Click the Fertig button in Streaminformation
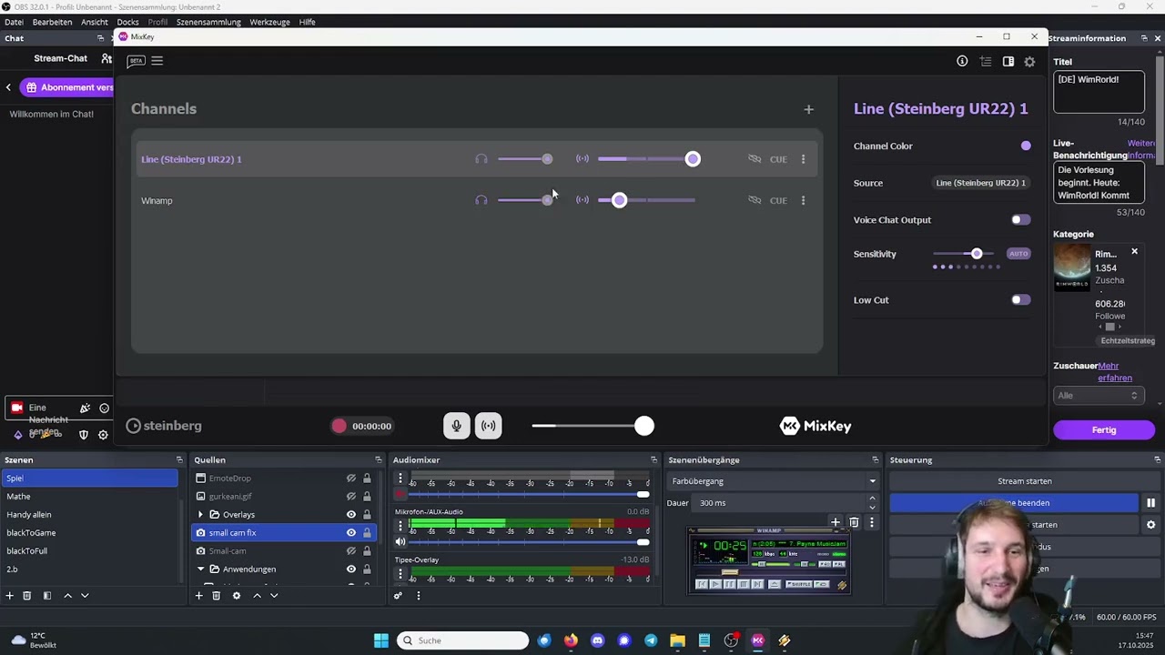 1104,430
